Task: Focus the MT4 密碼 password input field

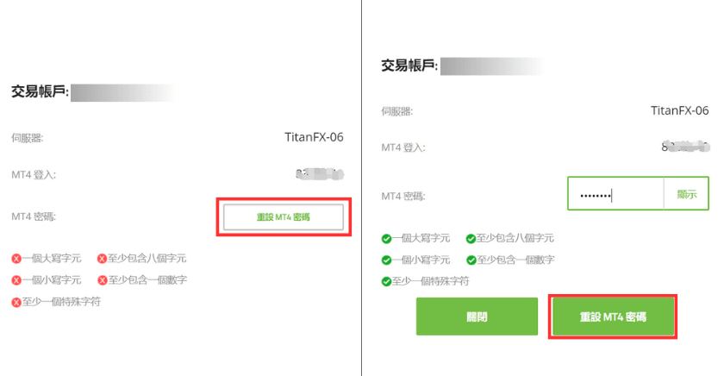Action: [x=615, y=194]
